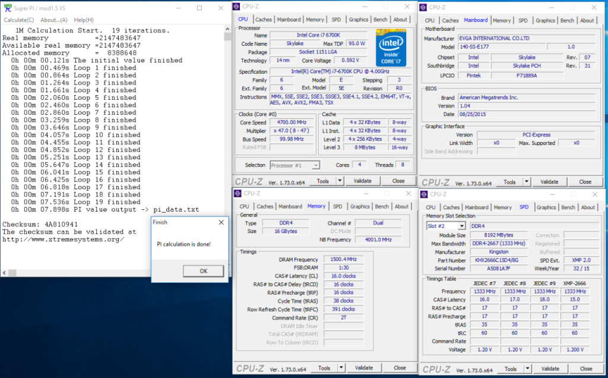This screenshot has height=378, width=608.
Task: Click the CPU-Z icon of the CPU tab window
Action: pos(236,7)
